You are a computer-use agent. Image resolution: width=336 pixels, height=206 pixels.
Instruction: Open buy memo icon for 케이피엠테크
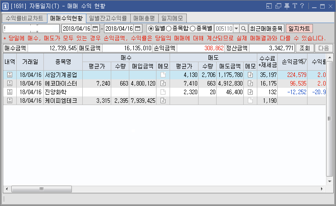pos(163,101)
